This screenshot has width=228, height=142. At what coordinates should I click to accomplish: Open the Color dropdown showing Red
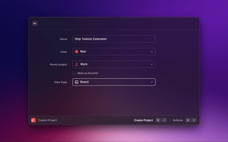[x=114, y=51]
